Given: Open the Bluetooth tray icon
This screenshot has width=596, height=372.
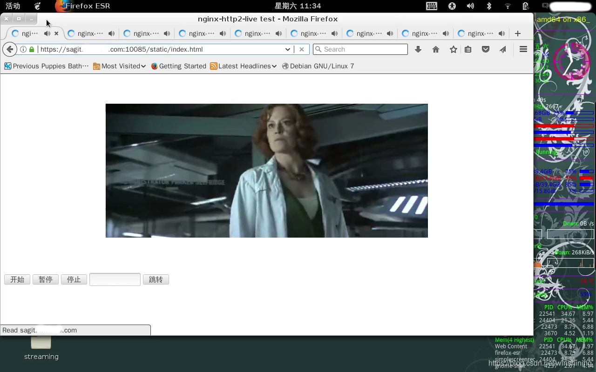Looking at the screenshot, I should 489,6.
